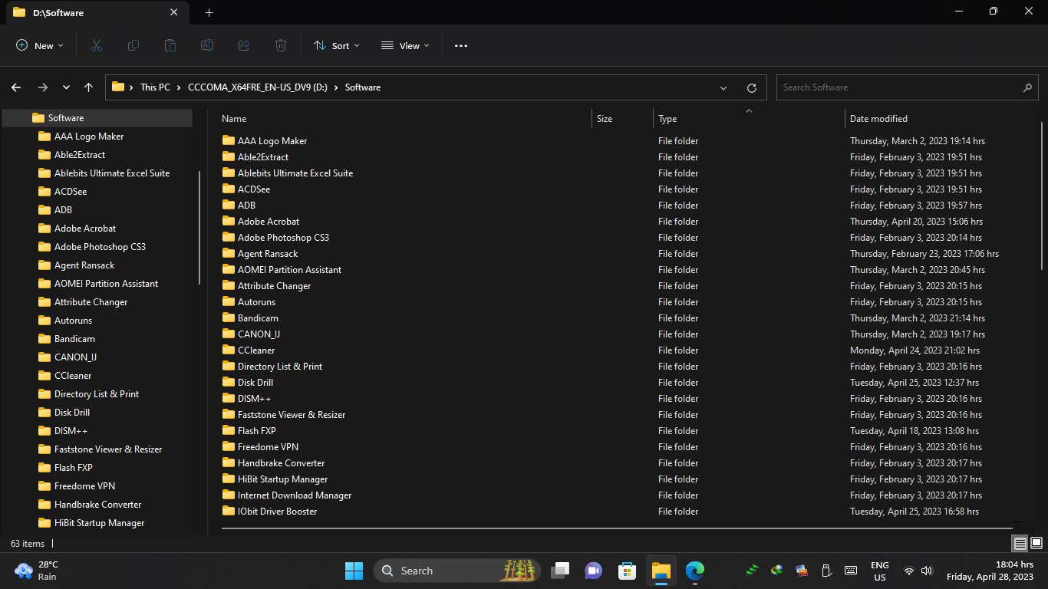1048x589 pixels.
Task: Select CCleaner folder in file list
Action: click(248, 350)
